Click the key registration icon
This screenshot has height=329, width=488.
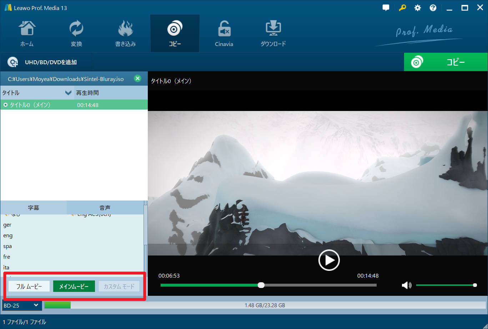coord(402,8)
